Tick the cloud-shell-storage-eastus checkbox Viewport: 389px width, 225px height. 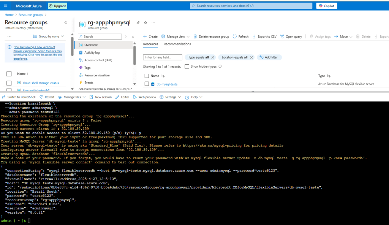9,83
